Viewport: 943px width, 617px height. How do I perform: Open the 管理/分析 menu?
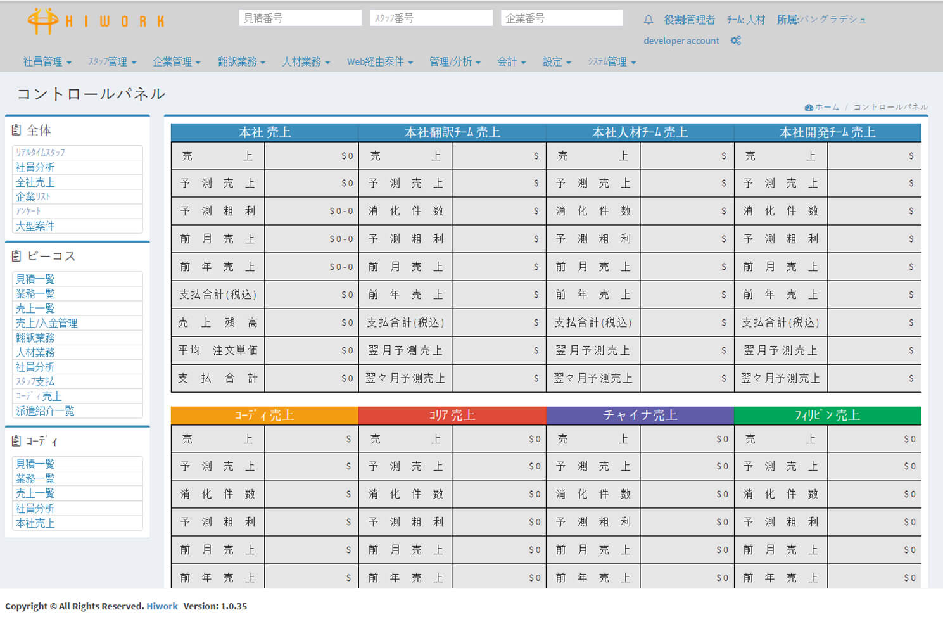click(x=455, y=61)
